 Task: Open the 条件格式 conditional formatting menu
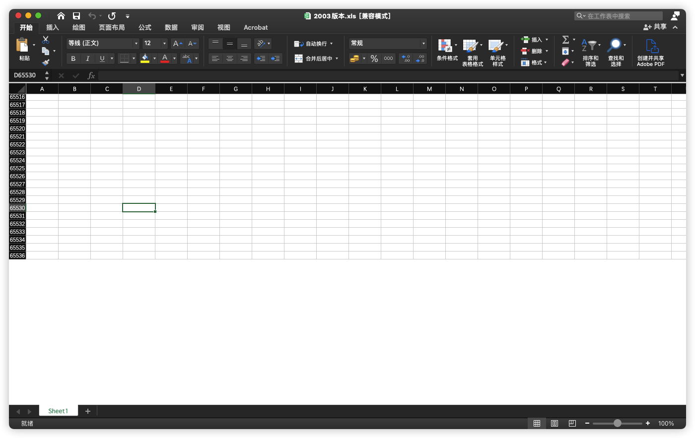point(447,50)
